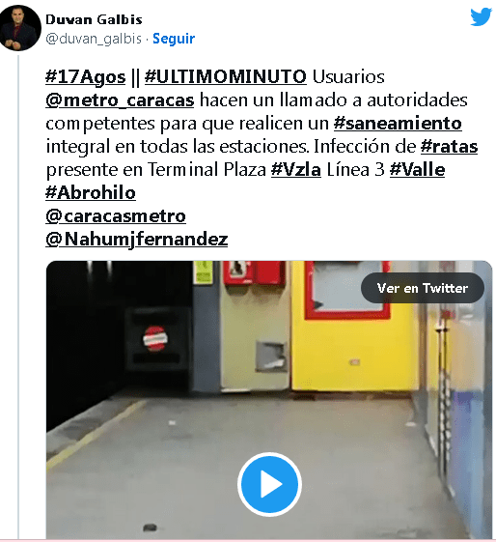Image resolution: width=496 pixels, height=542 pixels.
Task: Open the #Vzla hashtag link
Action: click(x=296, y=169)
